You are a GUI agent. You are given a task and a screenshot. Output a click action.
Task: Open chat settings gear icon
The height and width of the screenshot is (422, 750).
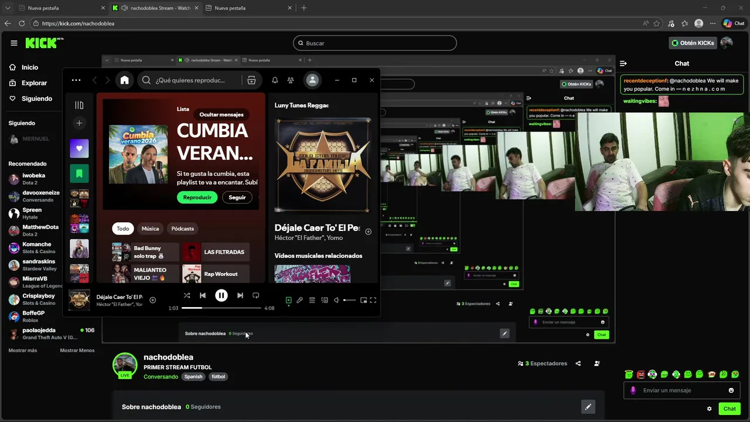pos(709,409)
